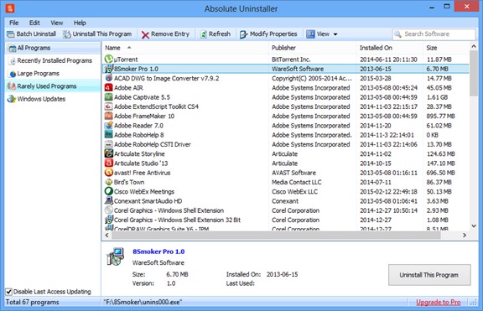483x311 pixels.
Task: Click the vertical scrollbar thumb
Action: tap(474, 73)
